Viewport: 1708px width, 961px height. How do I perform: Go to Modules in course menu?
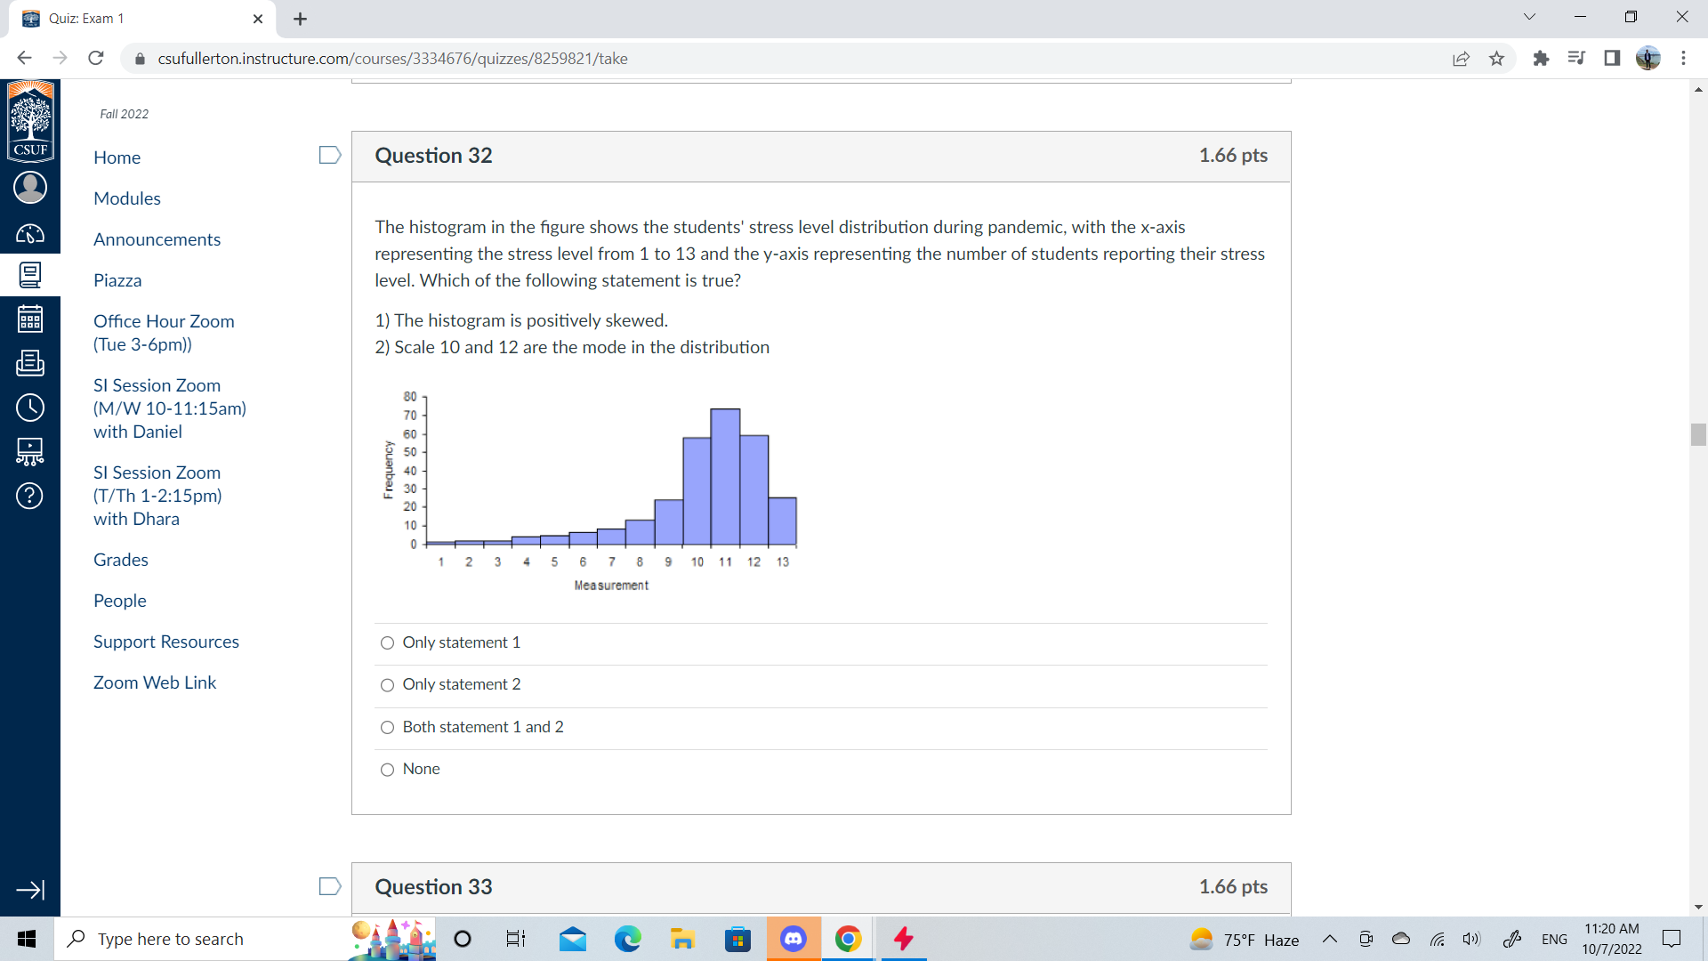click(127, 198)
